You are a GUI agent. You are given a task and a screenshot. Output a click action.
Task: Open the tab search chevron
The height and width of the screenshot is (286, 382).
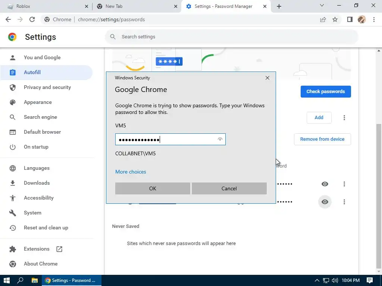click(322, 5)
